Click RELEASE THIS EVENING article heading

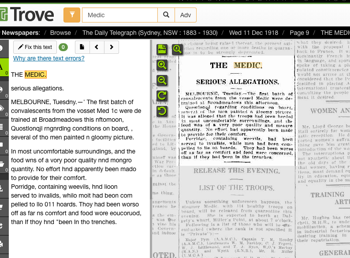click(237, 171)
